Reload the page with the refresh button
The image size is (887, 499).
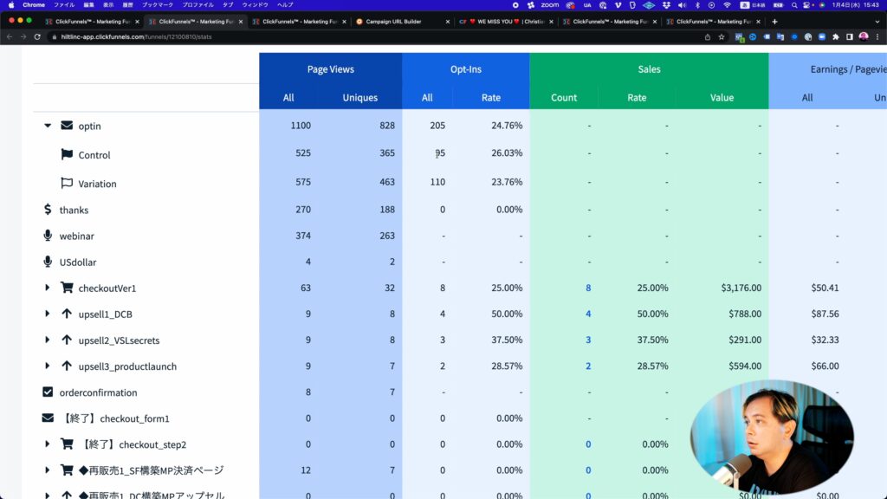click(x=37, y=37)
